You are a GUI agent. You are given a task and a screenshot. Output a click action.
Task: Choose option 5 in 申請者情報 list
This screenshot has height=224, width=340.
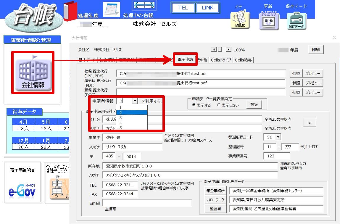(132, 127)
